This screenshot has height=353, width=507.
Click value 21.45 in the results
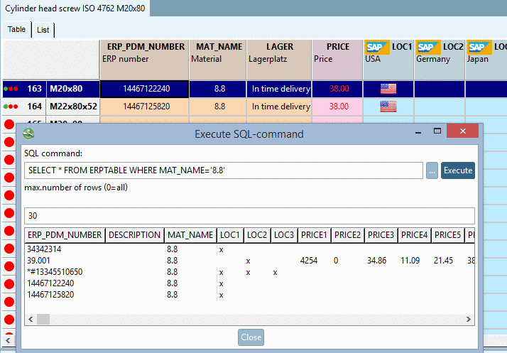point(443,261)
